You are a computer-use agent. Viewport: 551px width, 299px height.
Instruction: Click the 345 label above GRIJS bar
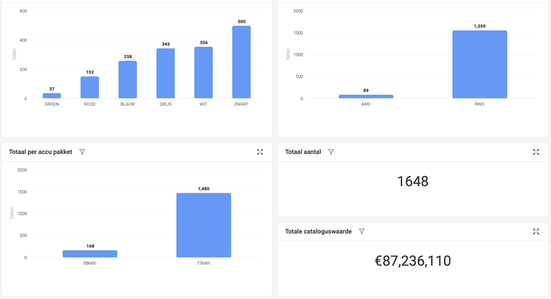[166, 44]
